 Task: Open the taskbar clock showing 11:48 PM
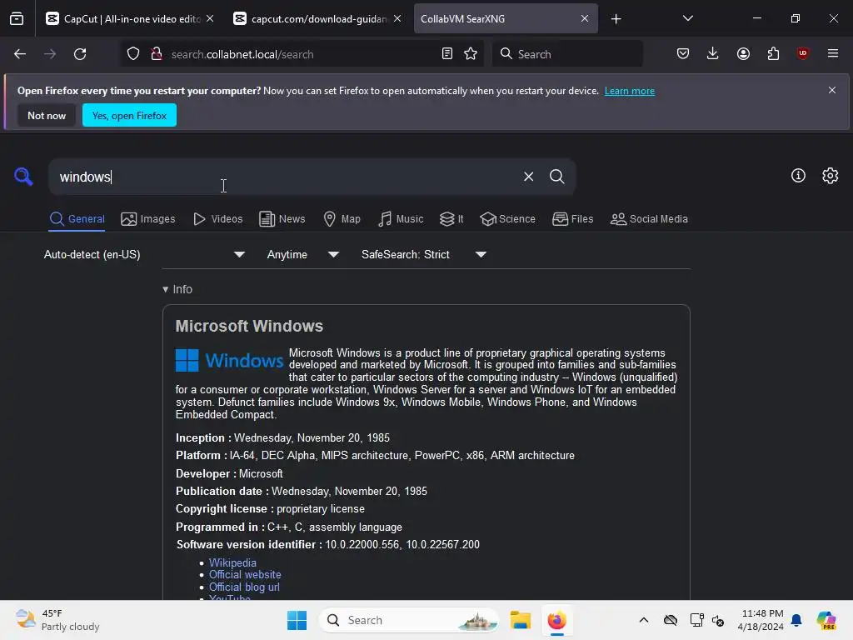coord(761,620)
